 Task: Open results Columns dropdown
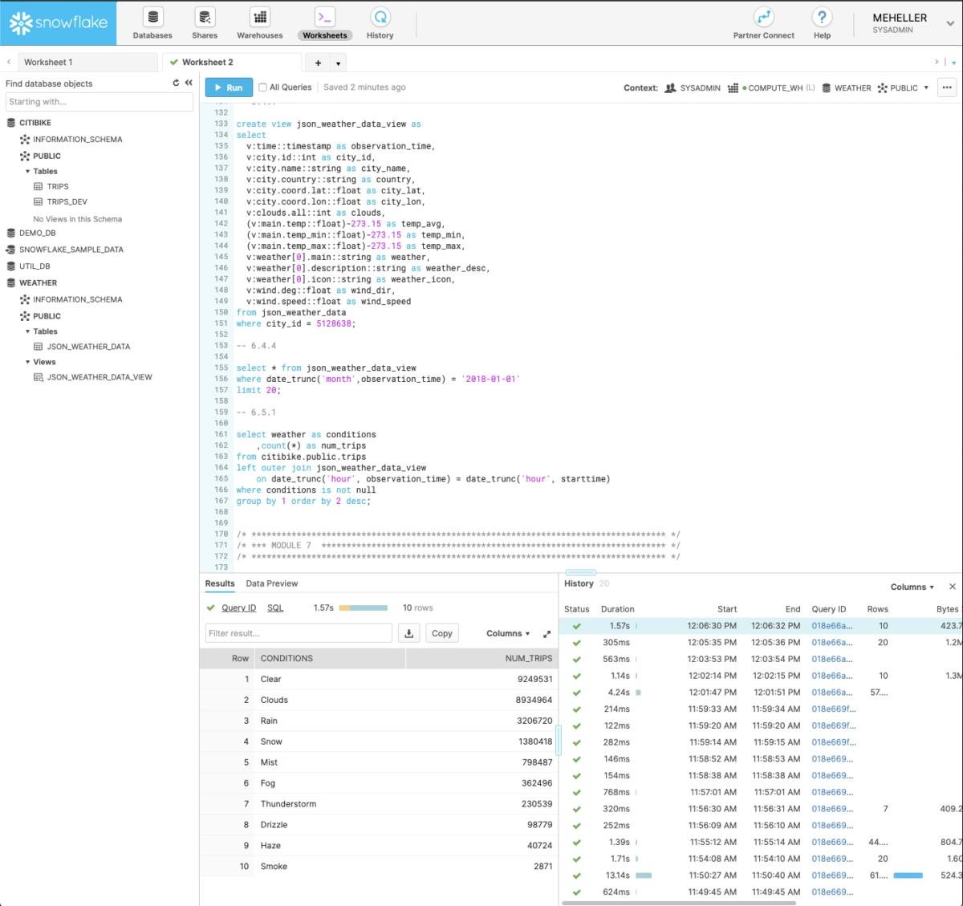click(x=508, y=633)
